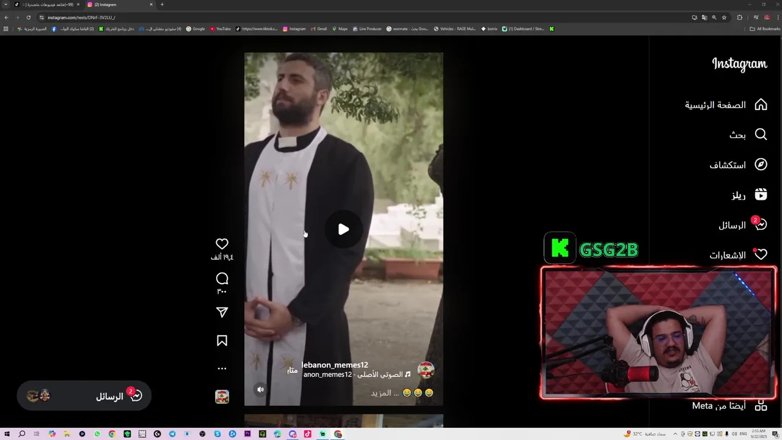Mute the reel's sound using speaker icon
782x440 pixels.
260,389
